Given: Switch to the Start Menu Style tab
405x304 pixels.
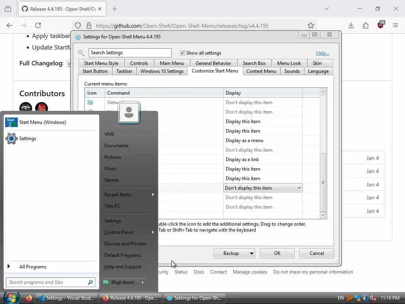Looking at the screenshot, I should click(101, 63).
